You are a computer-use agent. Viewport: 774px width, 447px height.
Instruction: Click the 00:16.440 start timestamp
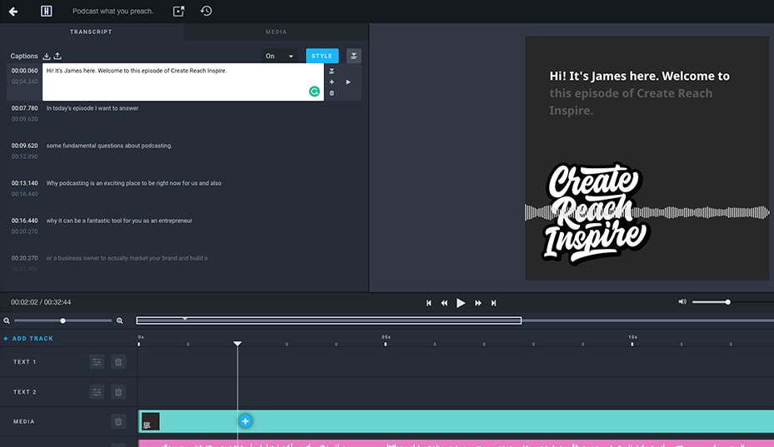point(25,221)
